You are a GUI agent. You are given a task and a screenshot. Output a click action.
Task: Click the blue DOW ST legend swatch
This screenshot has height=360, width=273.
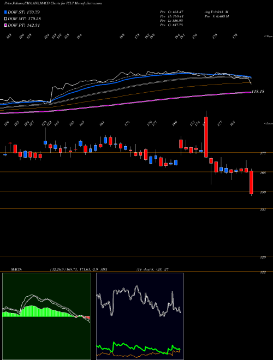6,12
